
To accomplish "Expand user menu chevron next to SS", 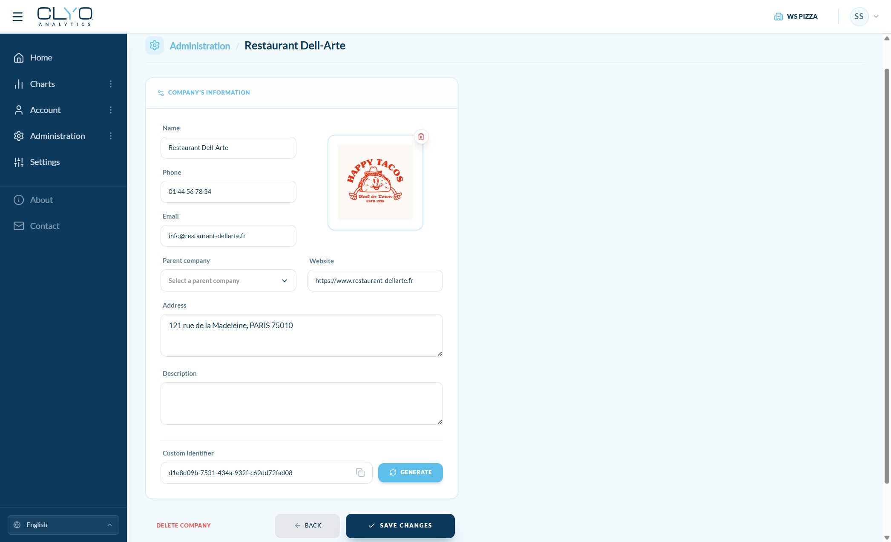I will click(x=876, y=17).
